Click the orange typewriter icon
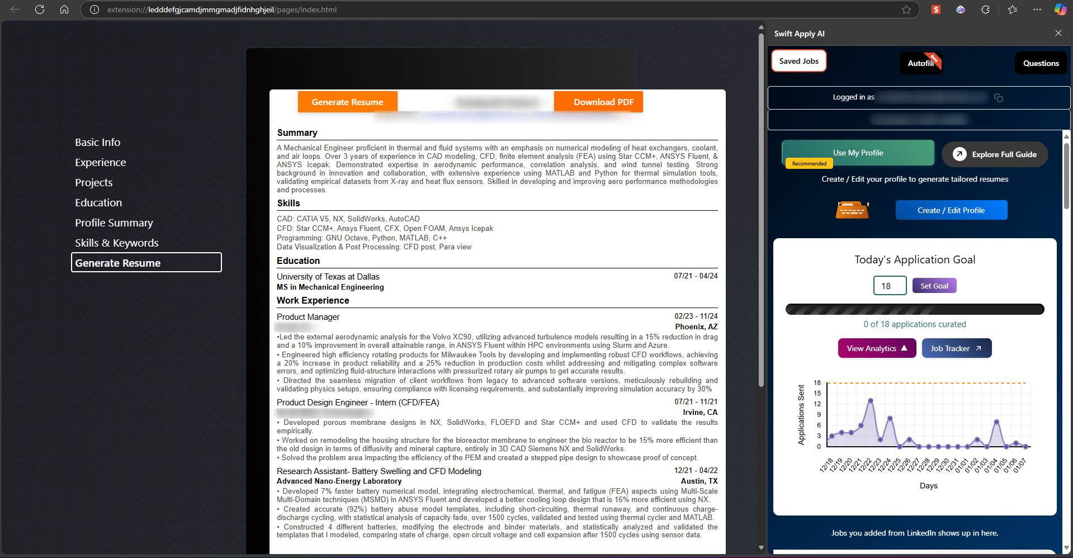This screenshot has width=1073, height=558. [852, 210]
